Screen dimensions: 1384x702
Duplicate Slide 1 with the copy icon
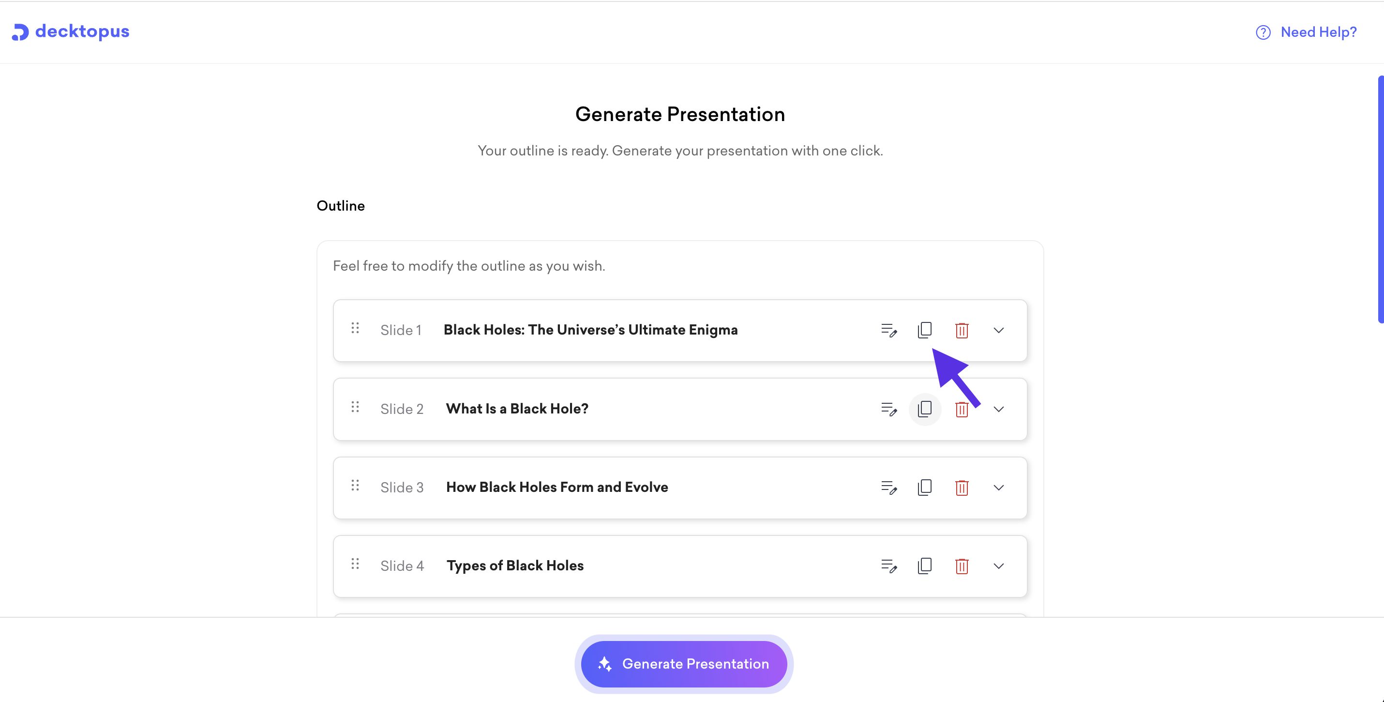pyautogui.click(x=925, y=330)
